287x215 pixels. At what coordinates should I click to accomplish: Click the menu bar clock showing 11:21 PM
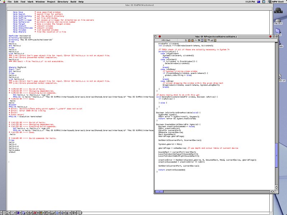tap(250, 2)
